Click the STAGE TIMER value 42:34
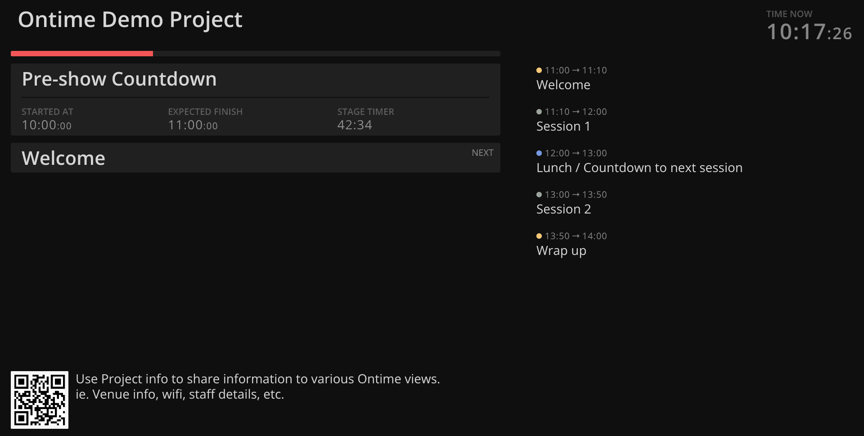 355,125
